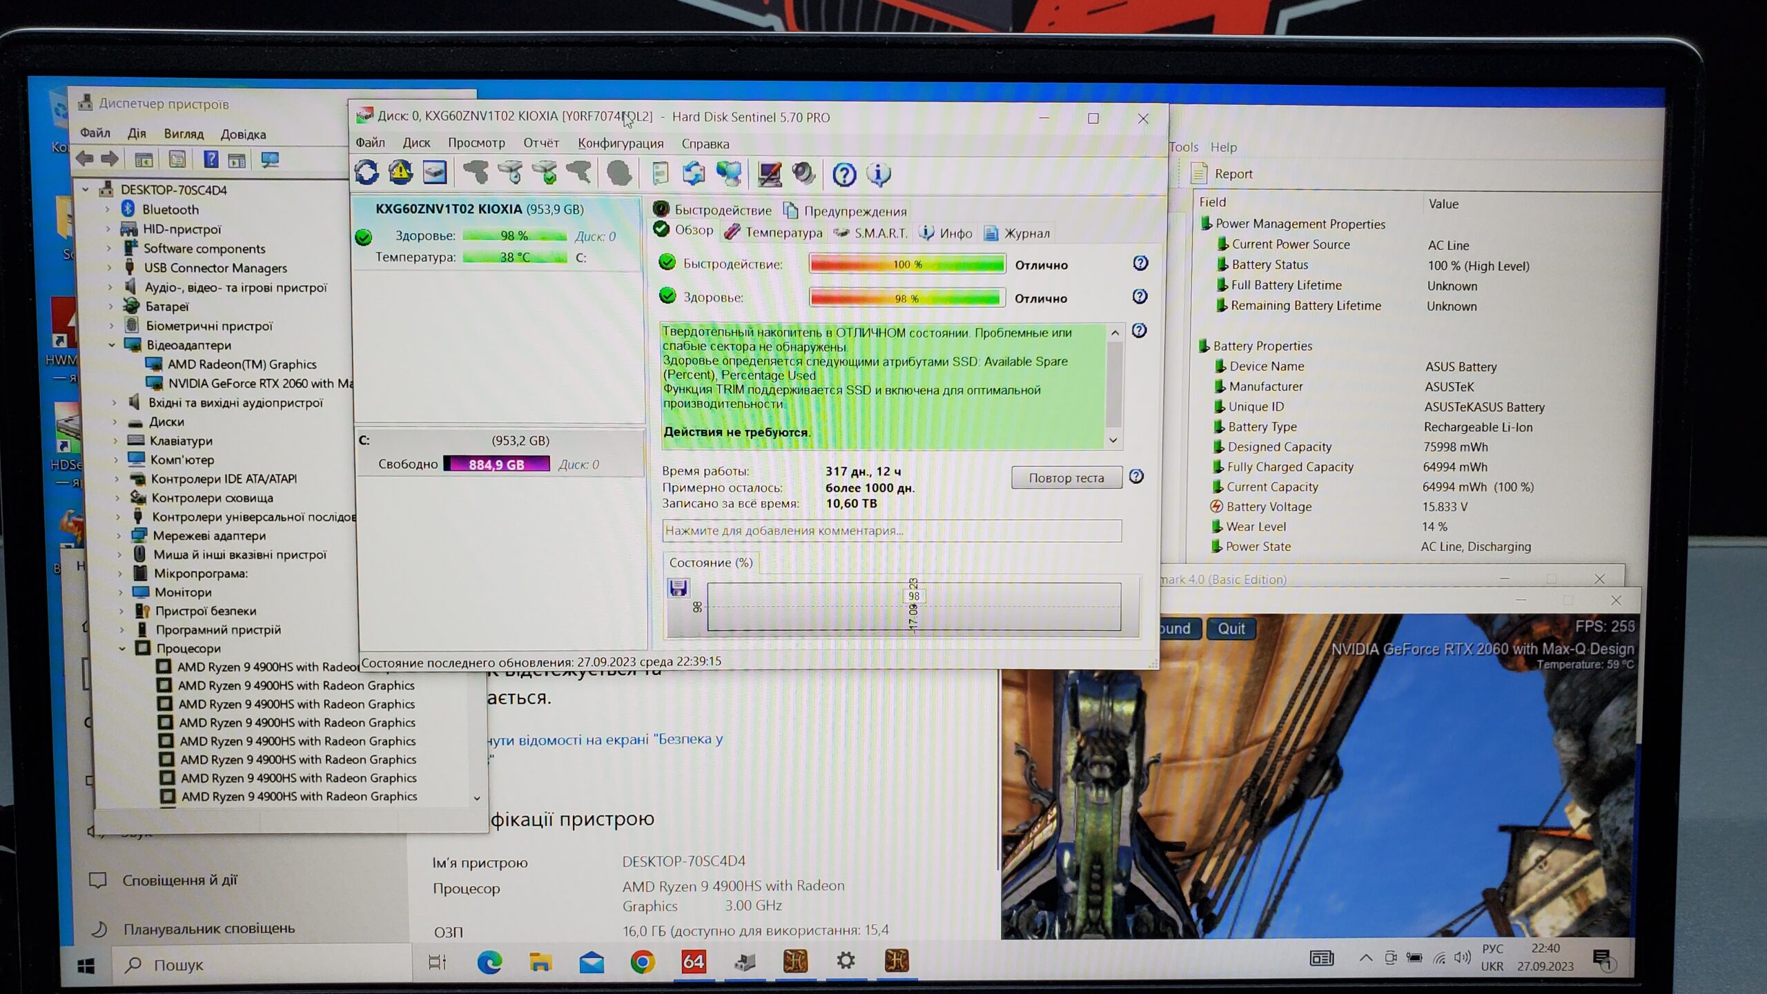Click the Quit button in benchmark window
Screen dimensions: 1767x994
click(1231, 629)
